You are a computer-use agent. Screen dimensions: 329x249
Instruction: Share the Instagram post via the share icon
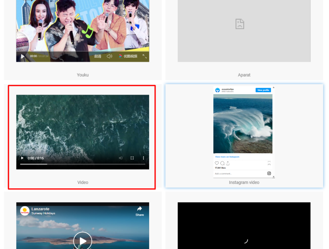(228, 163)
